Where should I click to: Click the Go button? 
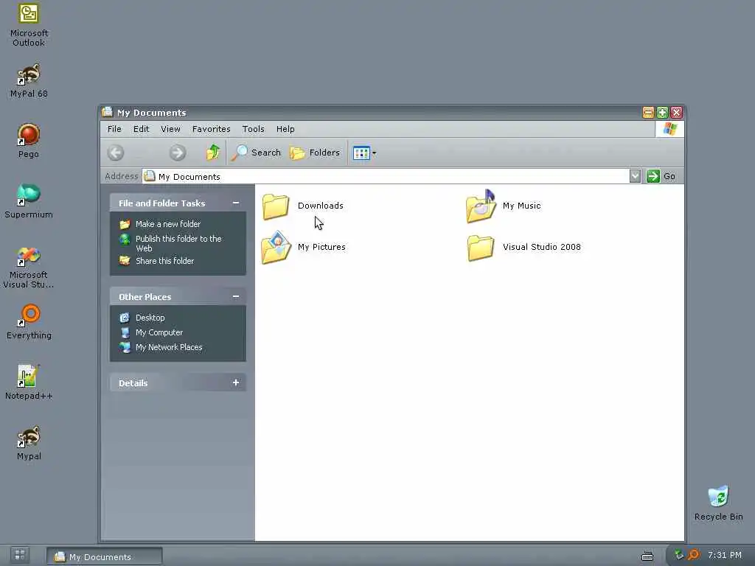(x=661, y=176)
